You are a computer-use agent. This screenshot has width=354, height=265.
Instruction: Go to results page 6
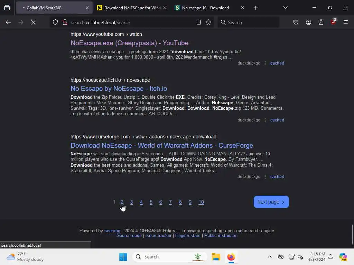[161, 202]
